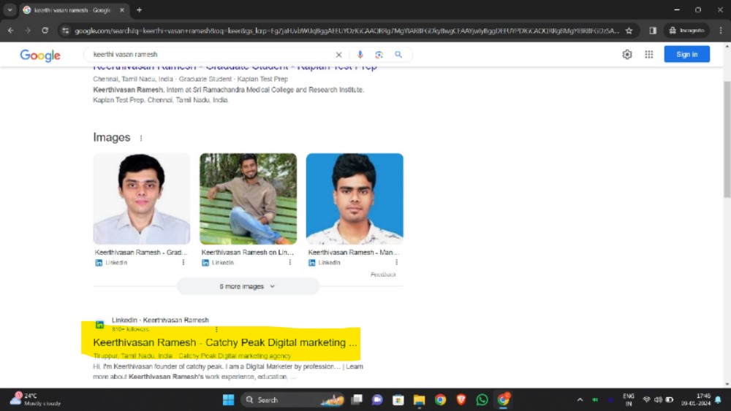This screenshot has height=411, width=731.
Task: Open options for the 'on Lin...' image result
Action: coord(290,263)
